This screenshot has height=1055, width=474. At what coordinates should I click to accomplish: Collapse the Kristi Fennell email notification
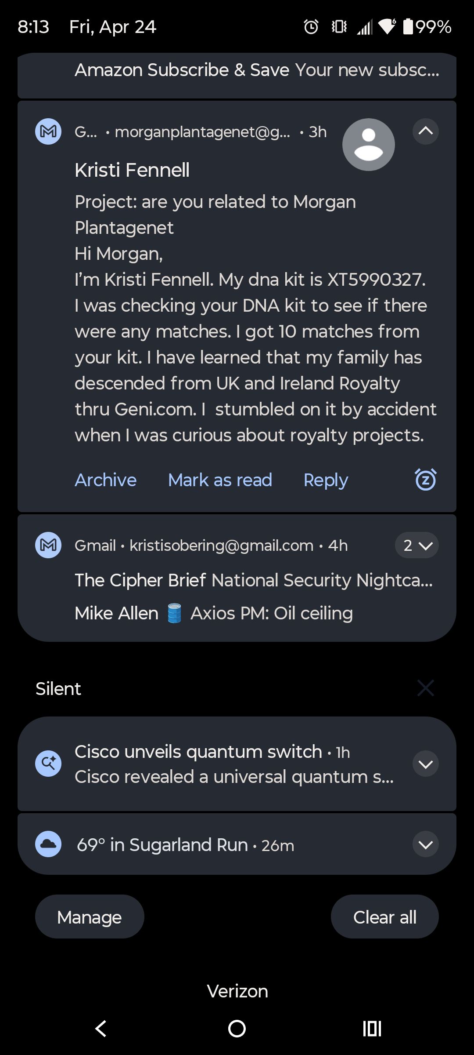(425, 131)
